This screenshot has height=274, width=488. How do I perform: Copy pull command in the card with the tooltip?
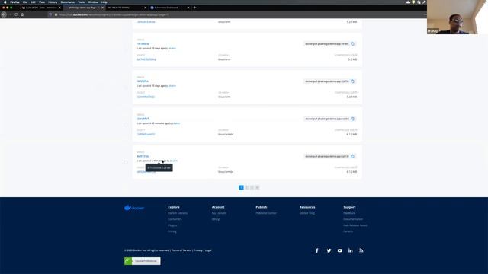pyautogui.click(x=352, y=156)
